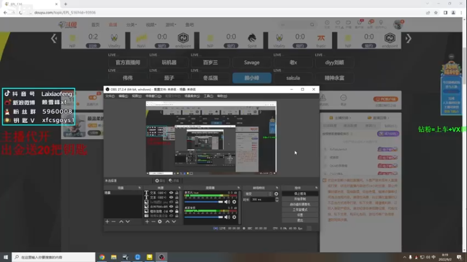Click Douyu search input field

click(294, 24)
